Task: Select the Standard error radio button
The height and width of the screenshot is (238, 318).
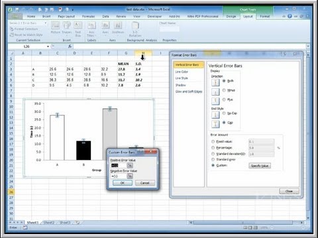Action: pyautogui.click(x=213, y=159)
